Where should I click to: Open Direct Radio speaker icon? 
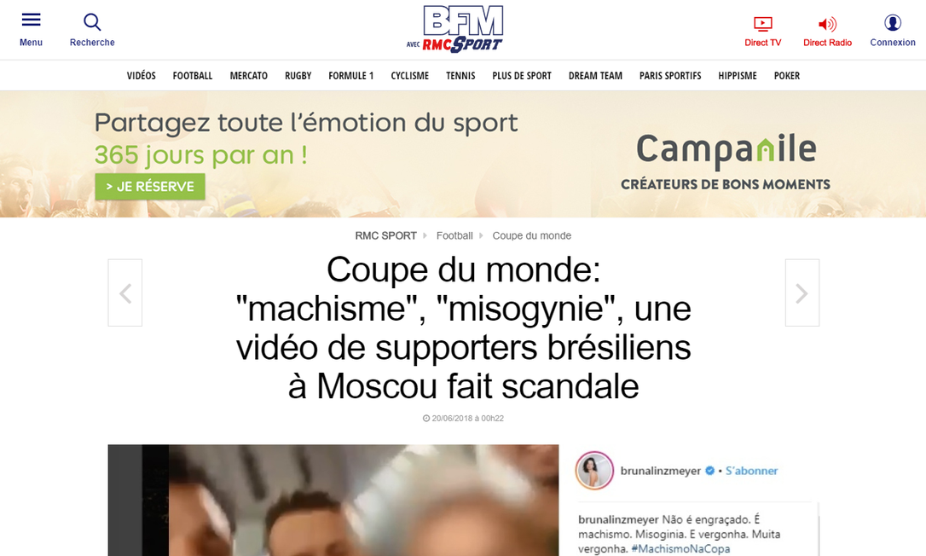[x=827, y=24]
